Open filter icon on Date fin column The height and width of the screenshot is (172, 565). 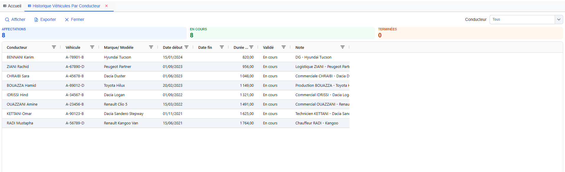[x=222, y=47]
